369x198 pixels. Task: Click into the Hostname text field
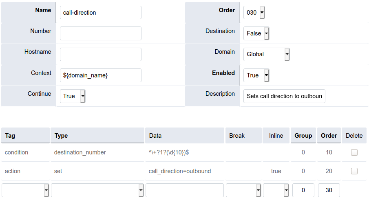[x=100, y=54]
